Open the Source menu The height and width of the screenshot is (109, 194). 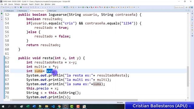pos(11,4)
